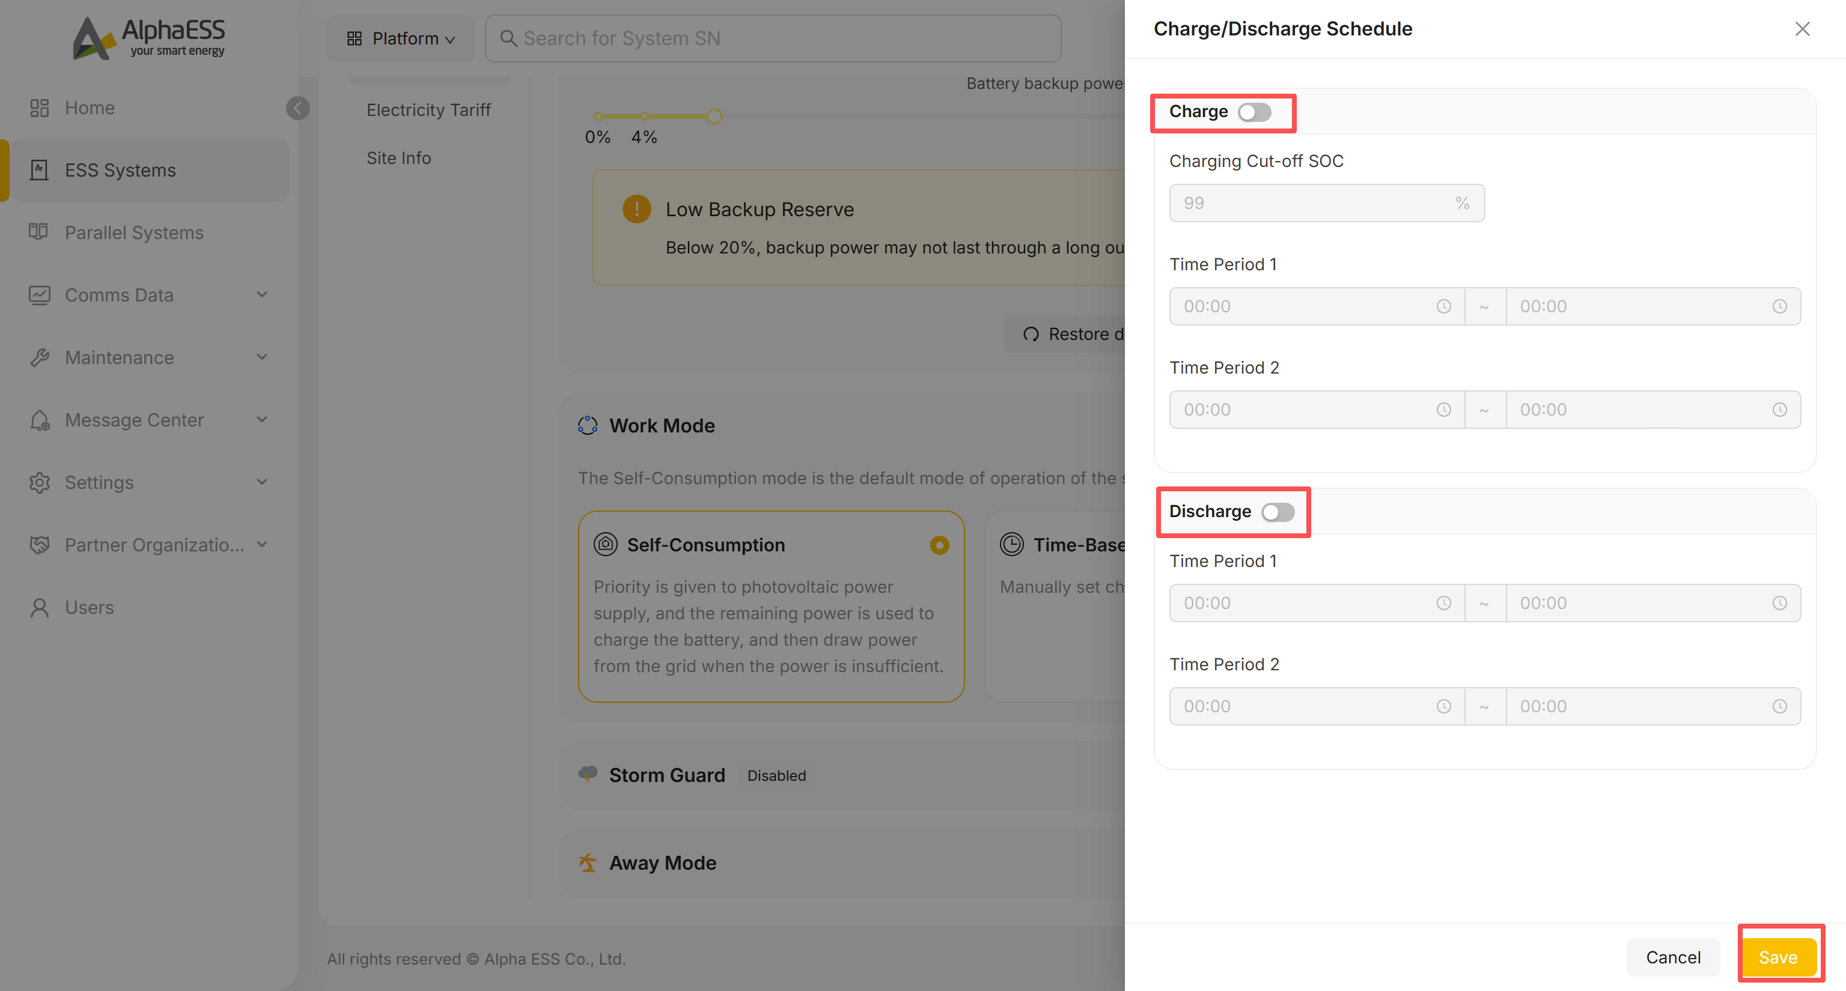1846x991 pixels.
Task: Open the Electricity Tariff tab
Action: (428, 111)
